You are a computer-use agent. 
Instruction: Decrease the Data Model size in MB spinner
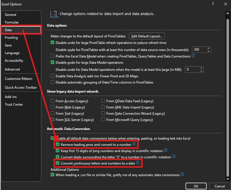201,71
